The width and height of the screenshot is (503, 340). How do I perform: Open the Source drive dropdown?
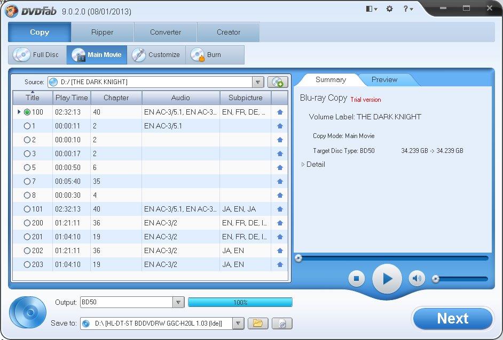click(x=257, y=82)
